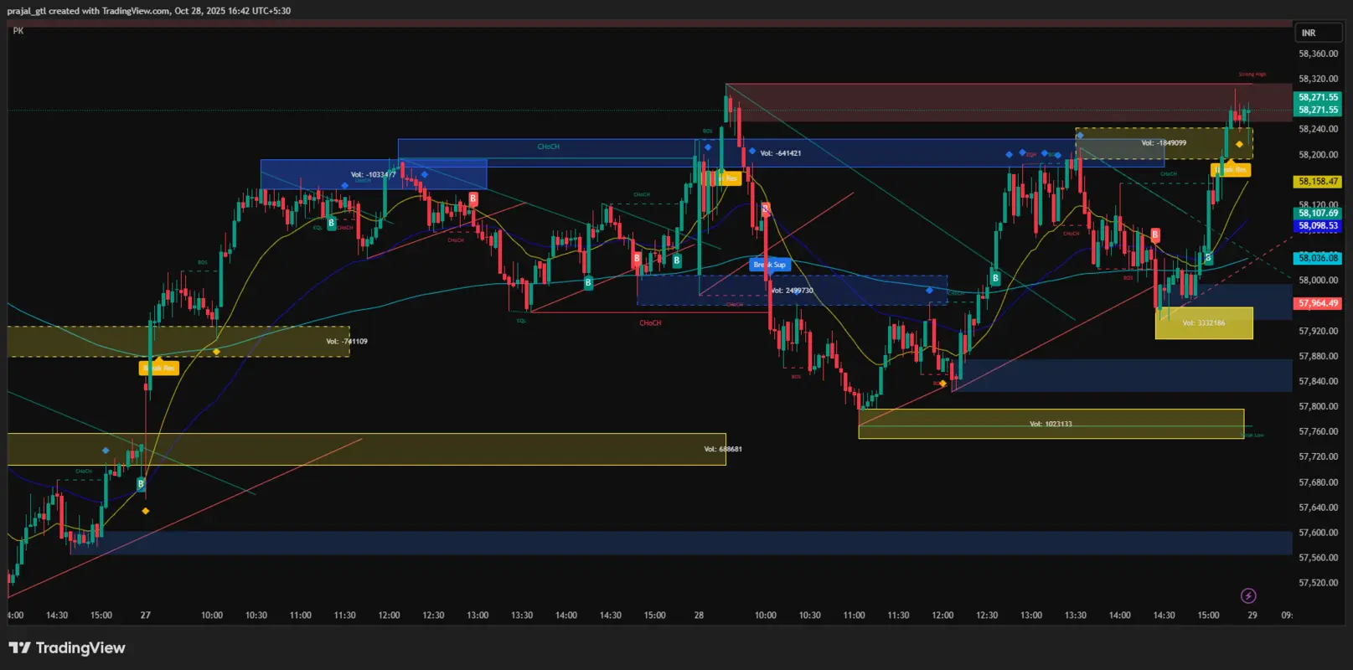
Task: Click the Strong High label at top right
Action: pyautogui.click(x=1252, y=75)
